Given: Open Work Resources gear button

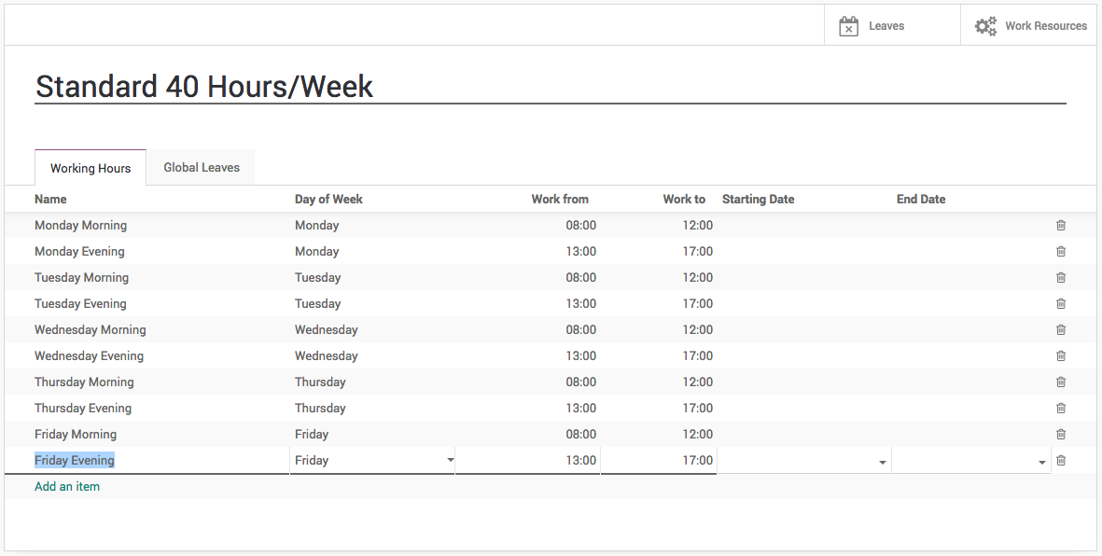Looking at the screenshot, I should (x=1030, y=26).
